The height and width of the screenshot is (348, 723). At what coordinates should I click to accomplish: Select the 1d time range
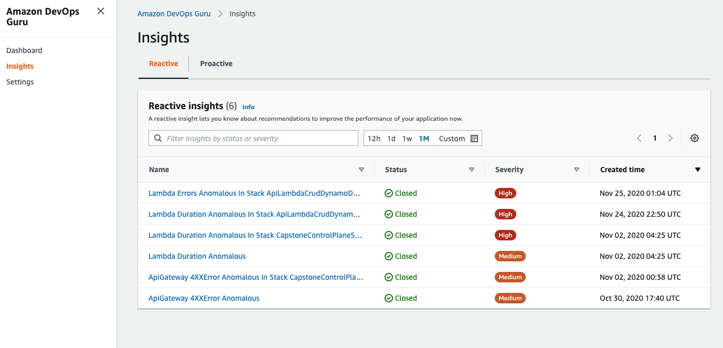(x=391, y=139)
